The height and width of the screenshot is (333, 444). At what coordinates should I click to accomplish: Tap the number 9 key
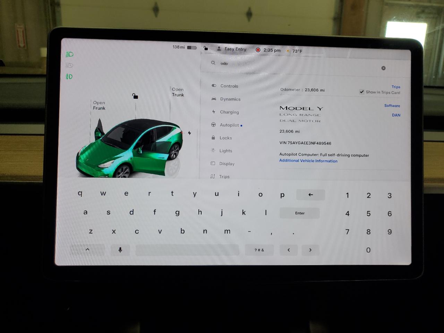coord(390,232)
